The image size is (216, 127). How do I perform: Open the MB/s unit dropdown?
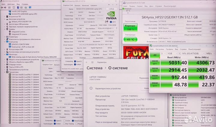tap(210, 53)
